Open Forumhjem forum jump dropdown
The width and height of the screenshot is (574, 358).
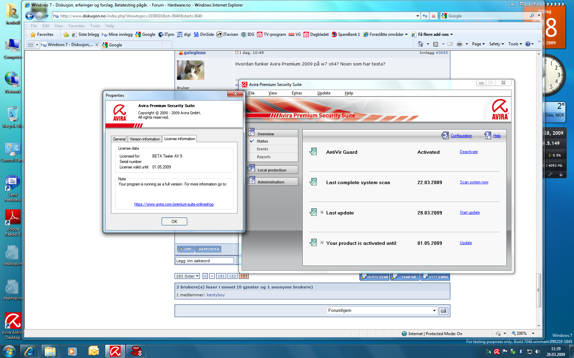click(x=382, y=310)
